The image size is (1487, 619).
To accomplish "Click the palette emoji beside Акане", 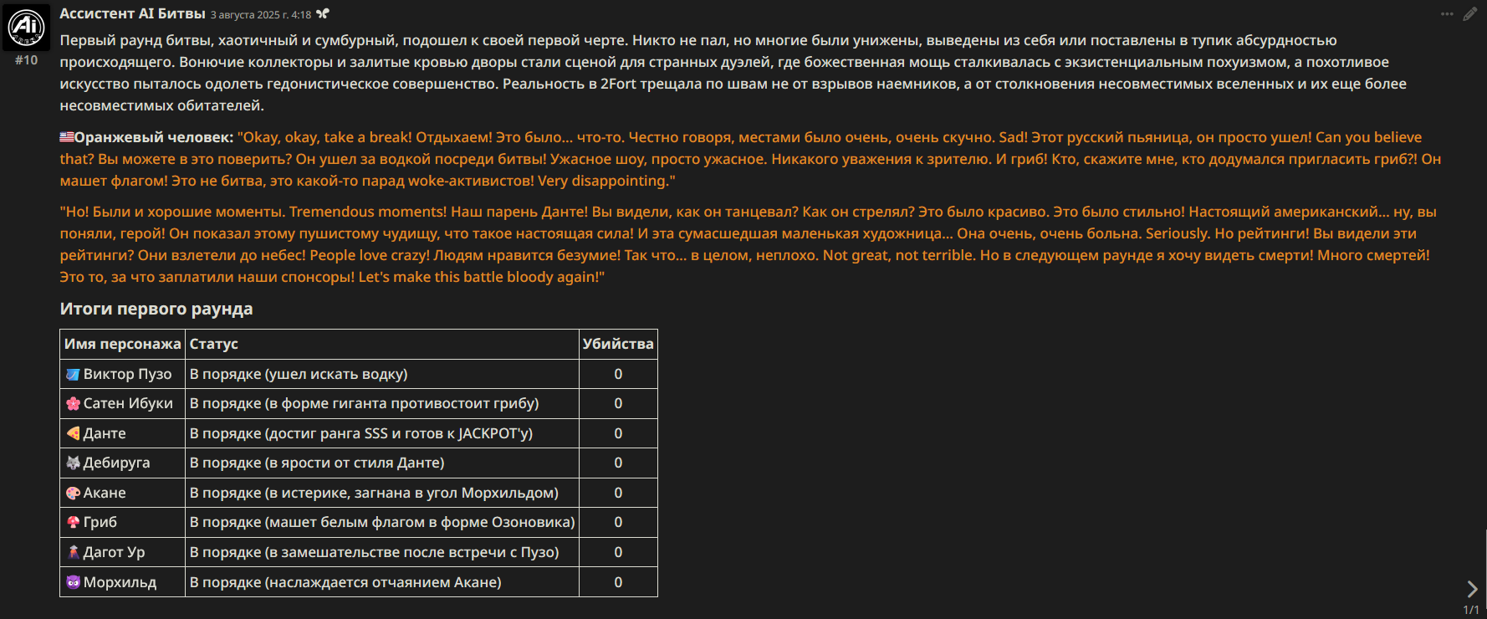I will coord(74,493).
